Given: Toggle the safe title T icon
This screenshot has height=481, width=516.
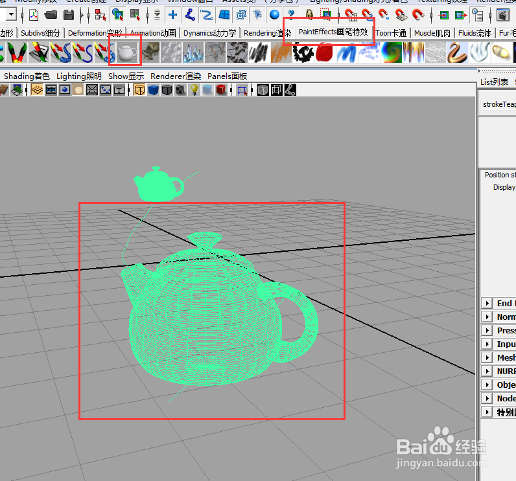Looking at the screenshot, I should point(119,90).
